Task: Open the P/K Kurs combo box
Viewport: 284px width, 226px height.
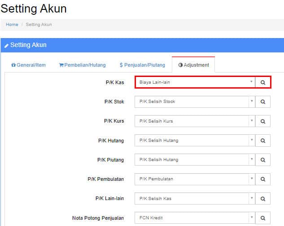Action: (x=195, y=121)
